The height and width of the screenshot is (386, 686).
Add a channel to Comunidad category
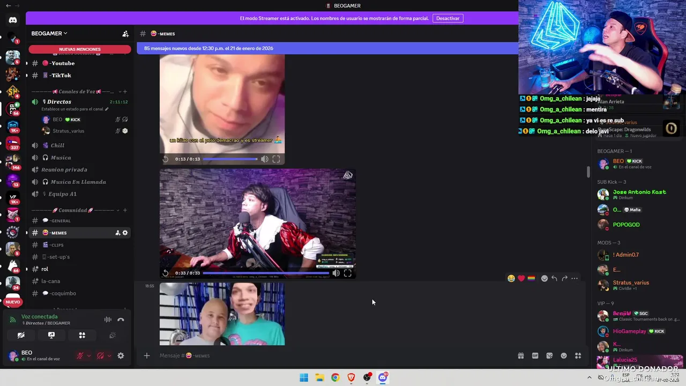(x=125, y=210)
